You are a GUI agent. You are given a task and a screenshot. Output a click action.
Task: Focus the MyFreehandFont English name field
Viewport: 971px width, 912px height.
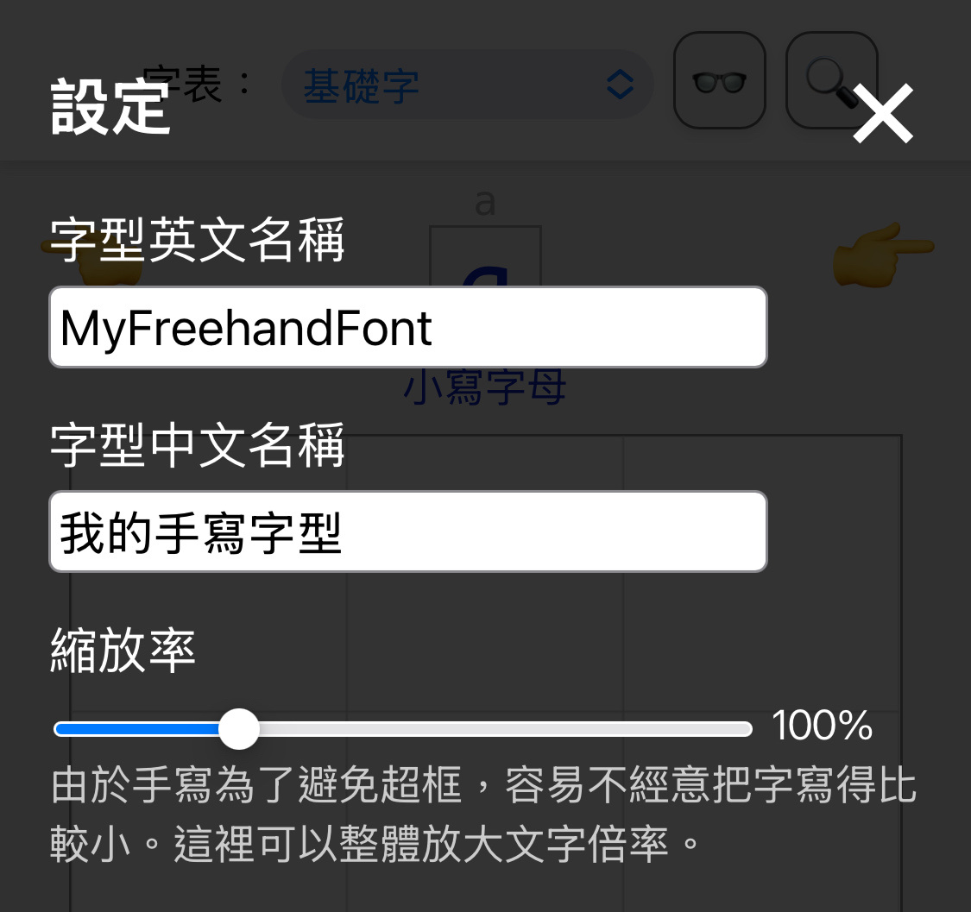pyautogui.click(x=408, y=327)
